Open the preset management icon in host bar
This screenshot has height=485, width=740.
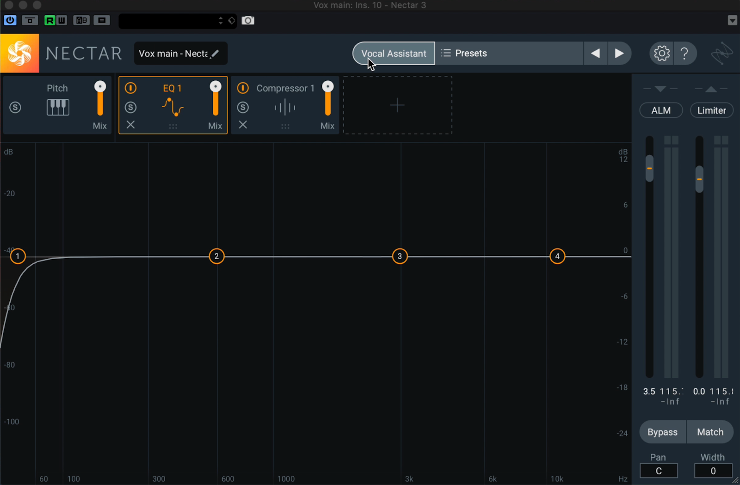pos(102,20)
